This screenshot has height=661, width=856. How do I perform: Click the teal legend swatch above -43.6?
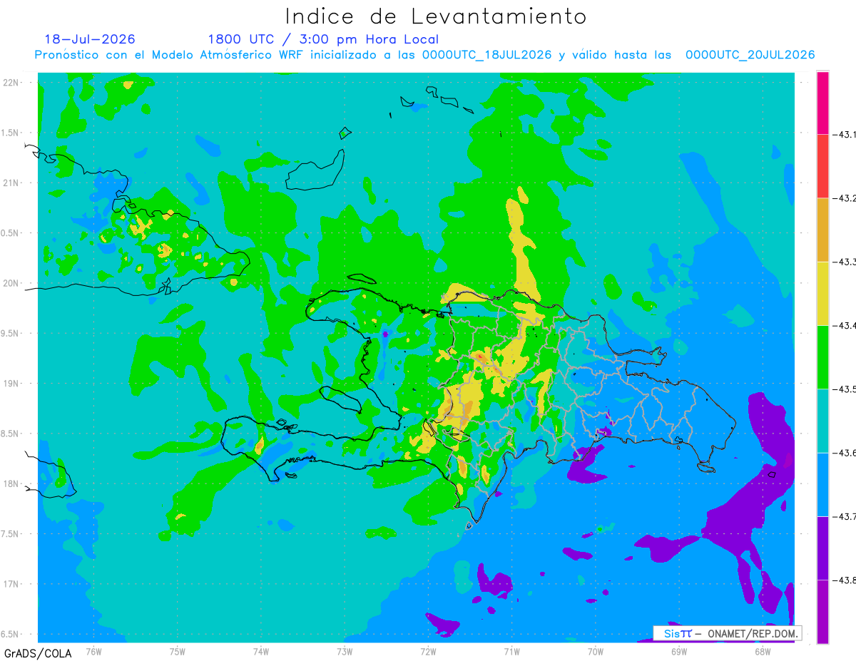tap(822, 421)
